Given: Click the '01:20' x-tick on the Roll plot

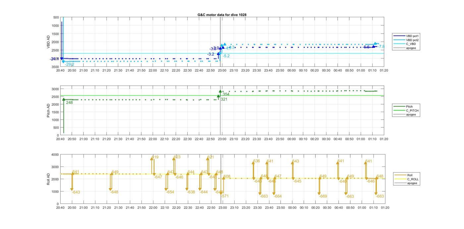Looking at the screenshot, I should 385,208.
